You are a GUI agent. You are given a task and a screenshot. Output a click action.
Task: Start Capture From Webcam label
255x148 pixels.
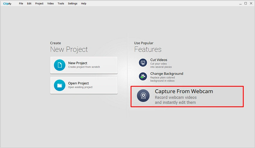pyautogui.click(x=184, y=91)
